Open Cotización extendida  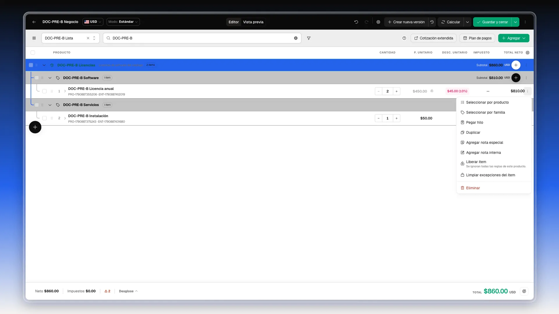(x=434, y=38)
